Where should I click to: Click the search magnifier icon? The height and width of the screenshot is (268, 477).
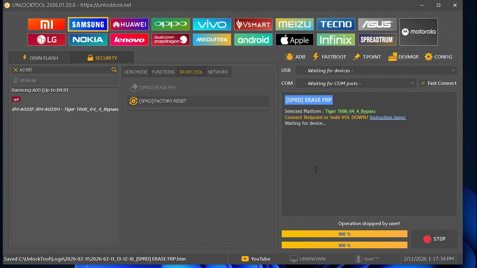114,70
